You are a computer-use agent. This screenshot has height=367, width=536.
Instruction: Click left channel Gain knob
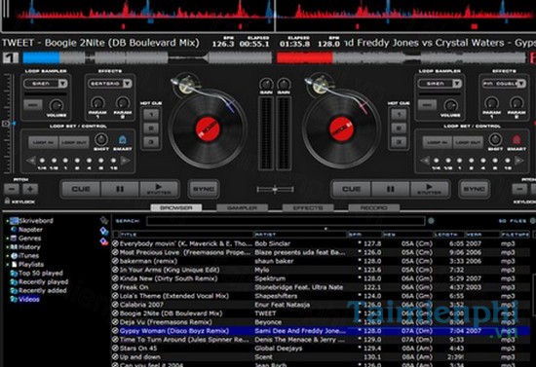tap(266, 84)
